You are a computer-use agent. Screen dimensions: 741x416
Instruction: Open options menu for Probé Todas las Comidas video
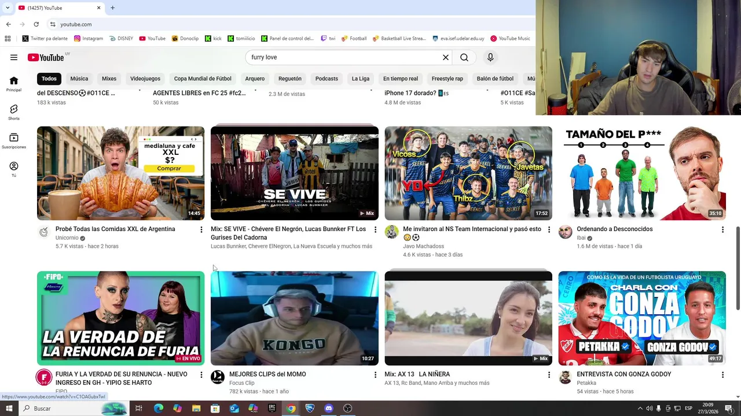201,230
